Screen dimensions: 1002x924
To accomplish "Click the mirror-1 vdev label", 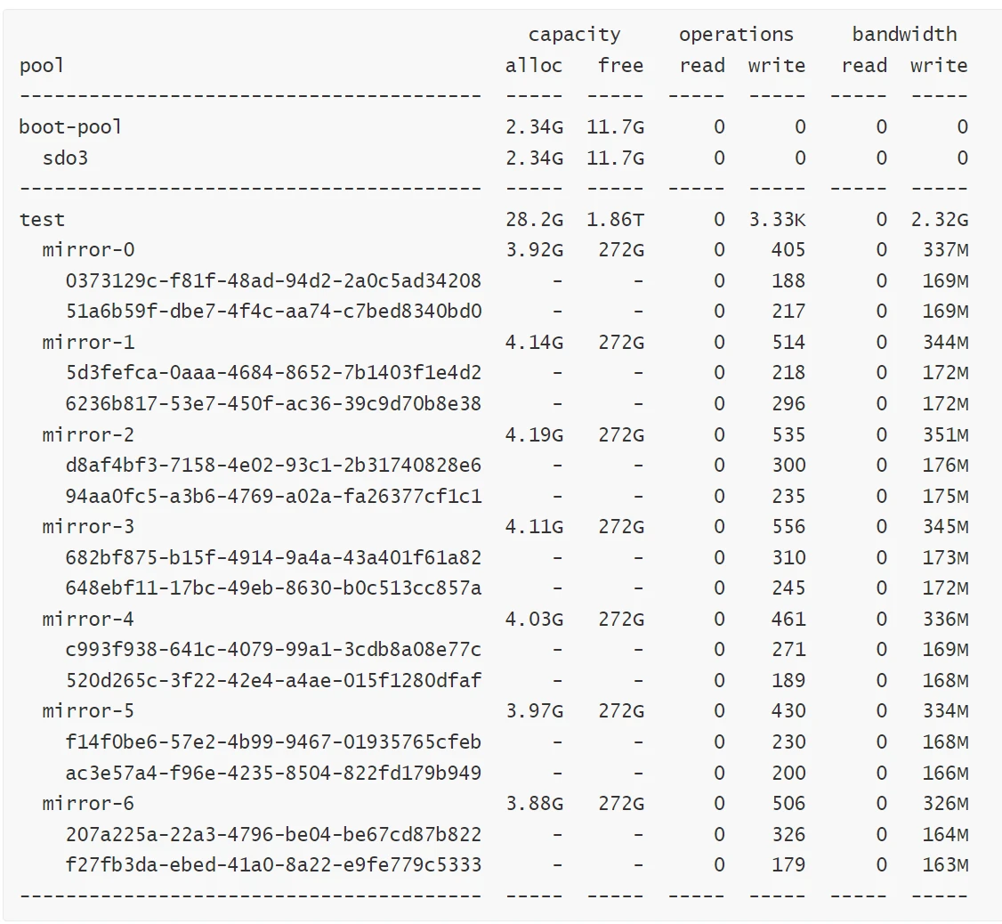I will [88, 343].
